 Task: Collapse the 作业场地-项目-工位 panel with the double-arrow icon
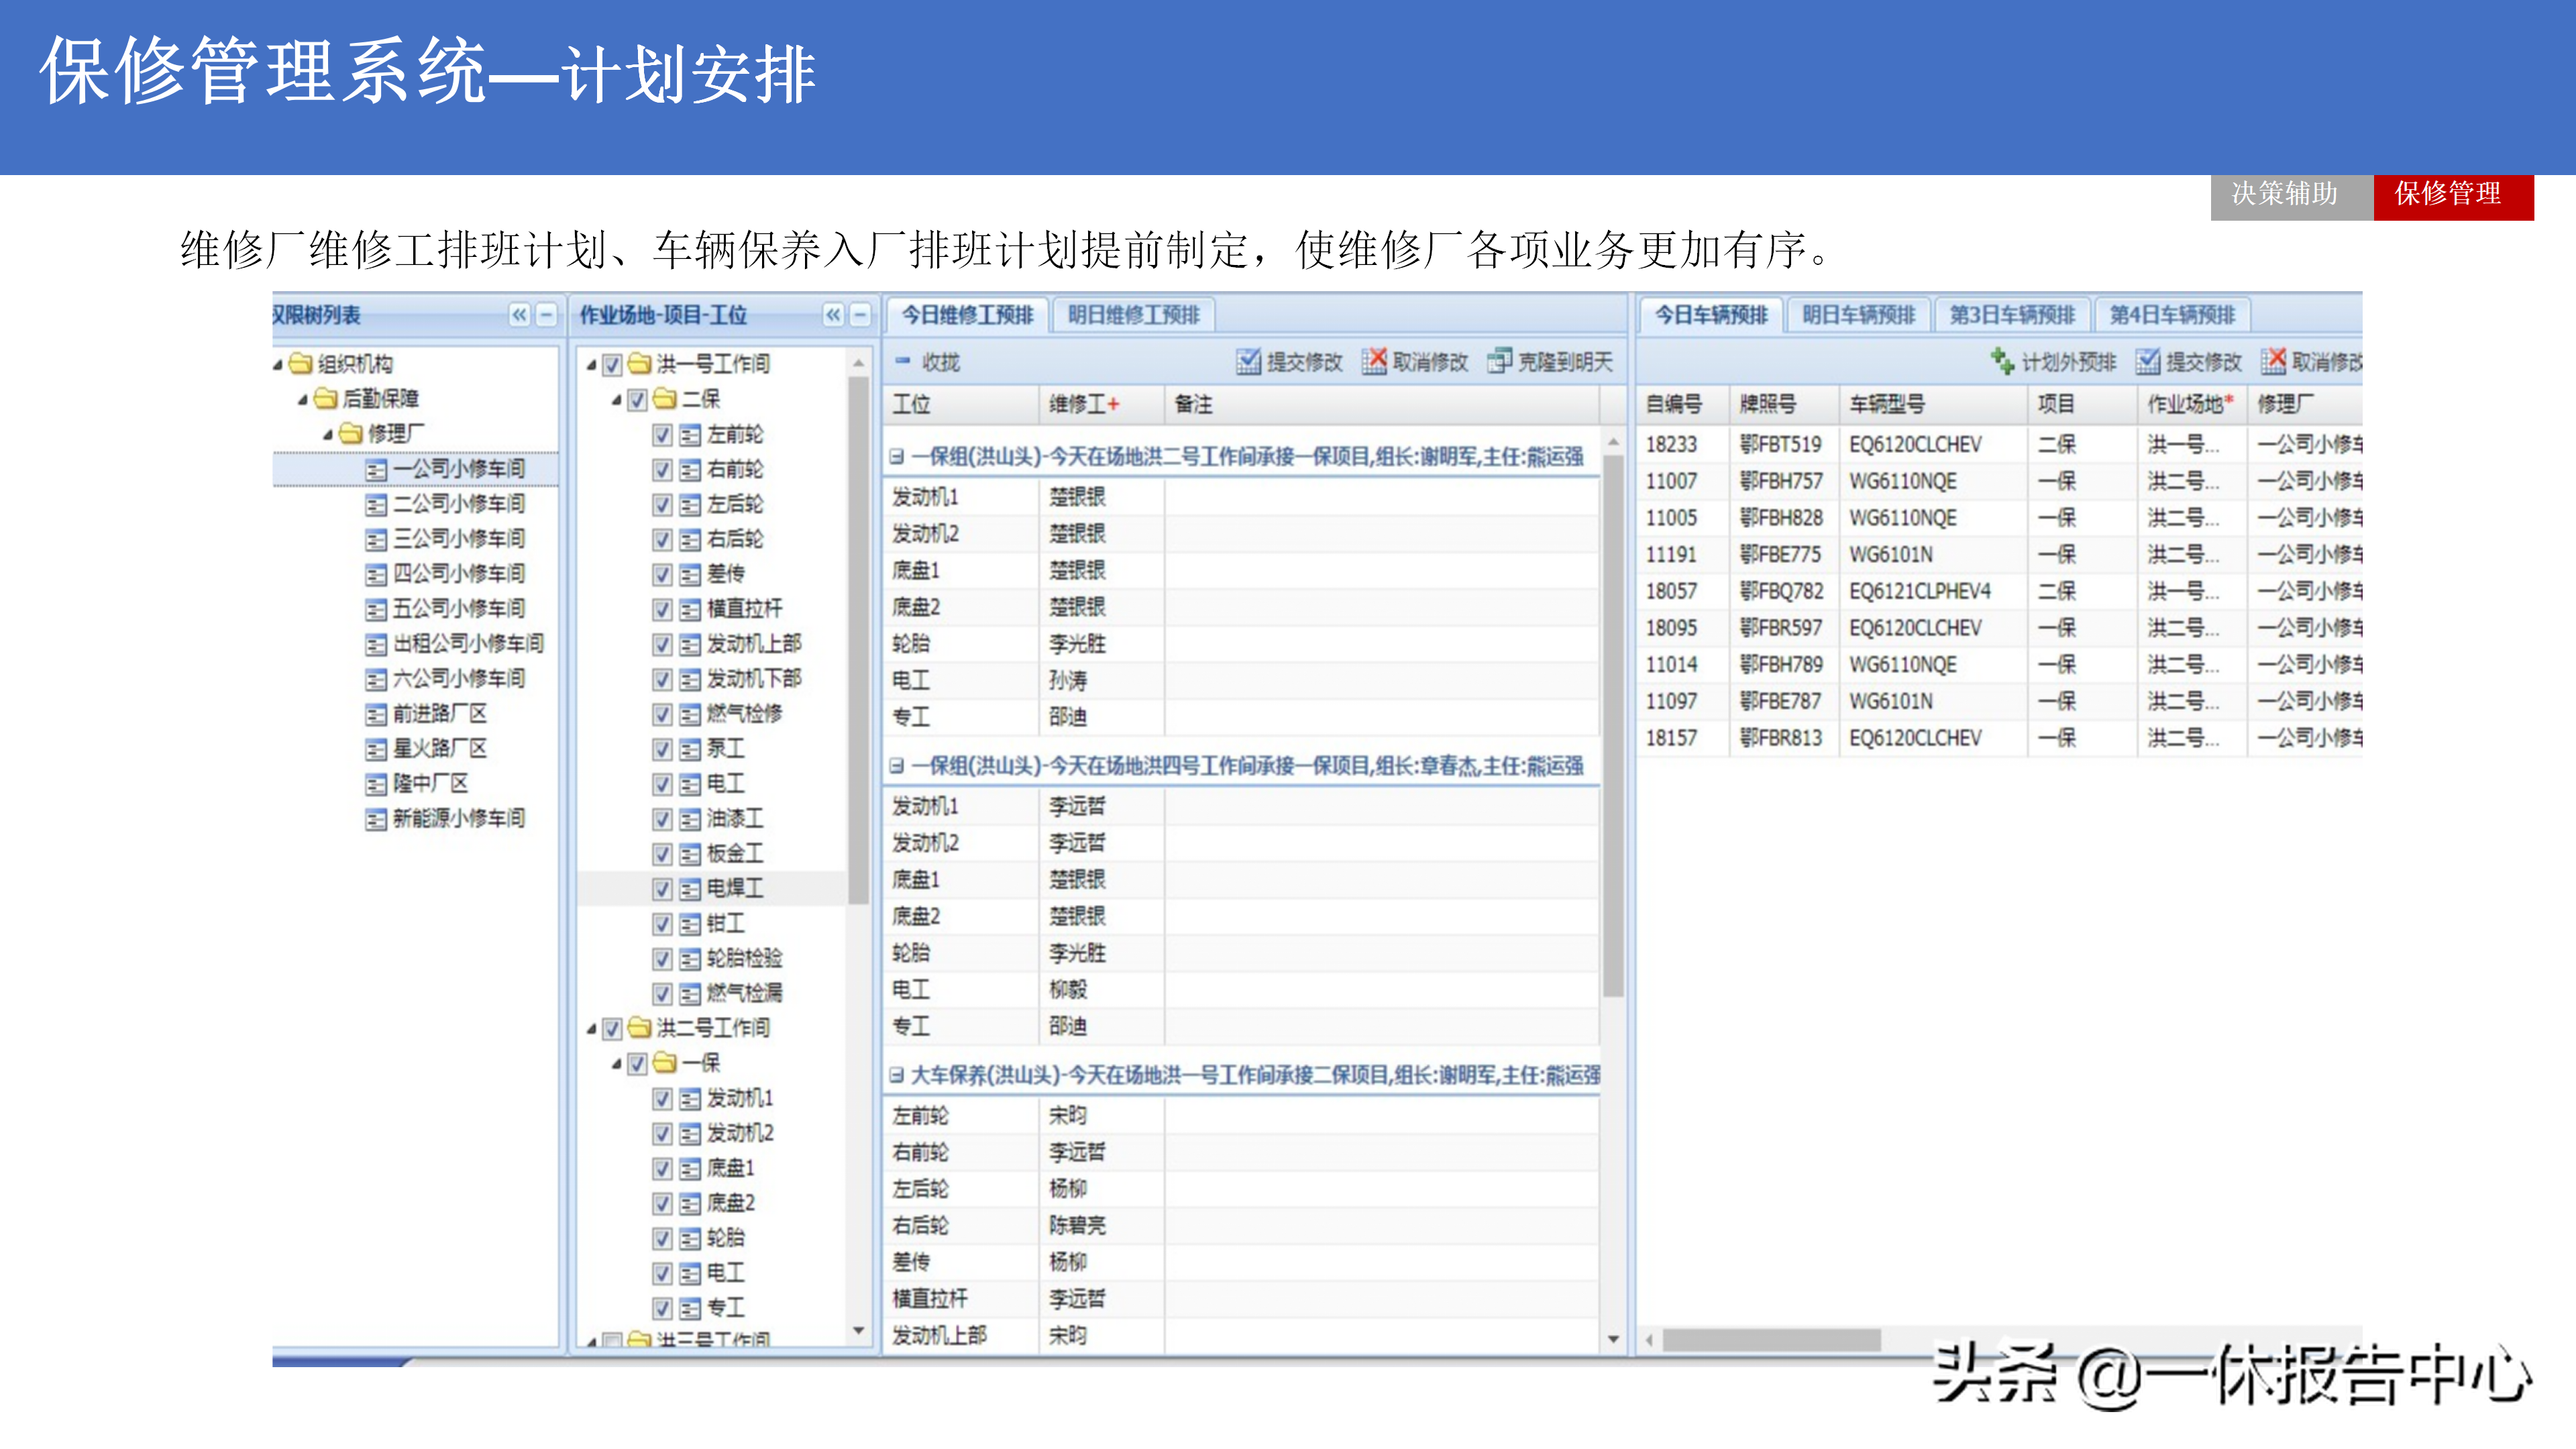coord(833,315)
